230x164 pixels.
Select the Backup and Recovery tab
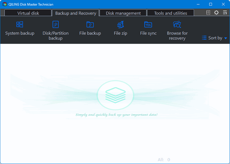point(76,13)
